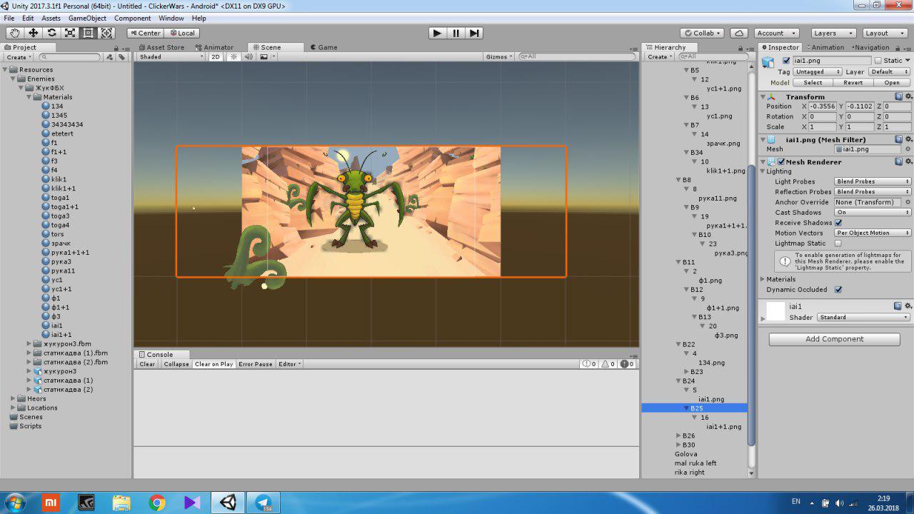Open Motion Vectors dropdown
The height and width of the screenshot is (514, 914).
pos(873,233)
